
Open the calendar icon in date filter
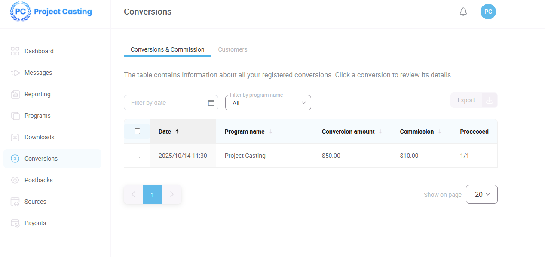tap(211, 103)
